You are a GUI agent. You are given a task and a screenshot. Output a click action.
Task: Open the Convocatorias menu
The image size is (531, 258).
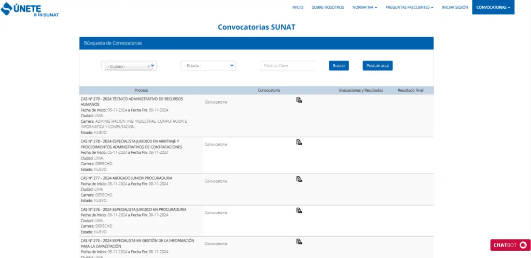pyautogui.click(x=493, y=7)
